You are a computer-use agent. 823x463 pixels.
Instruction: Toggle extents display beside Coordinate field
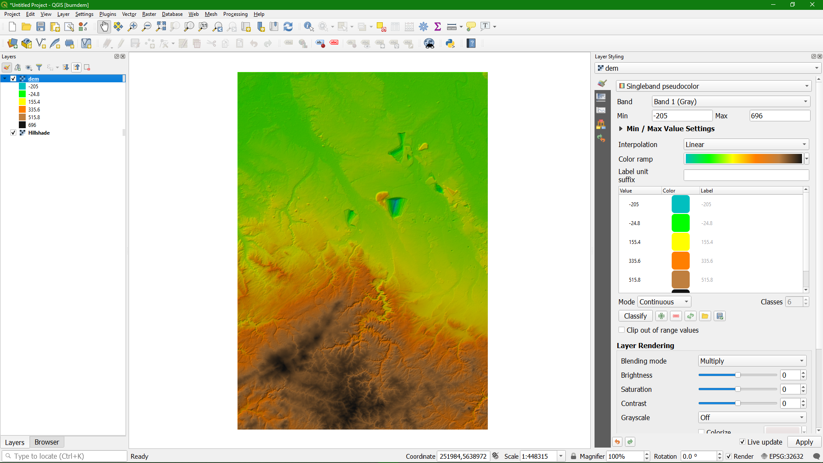[496, 456]
